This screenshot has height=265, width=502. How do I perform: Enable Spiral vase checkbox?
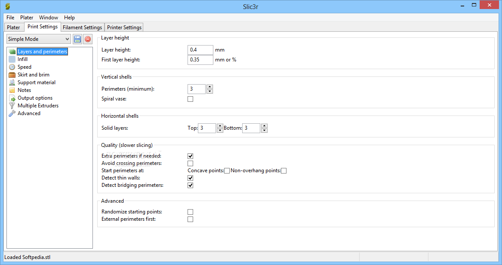(x=190, y=99)
